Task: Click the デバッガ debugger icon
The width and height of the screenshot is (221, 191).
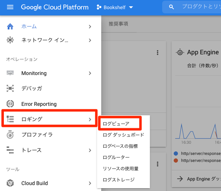Action: point(10,88)
